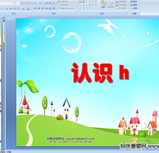159x153 pixels.
Task: Open character spacing options
Action: click(18, 9)
